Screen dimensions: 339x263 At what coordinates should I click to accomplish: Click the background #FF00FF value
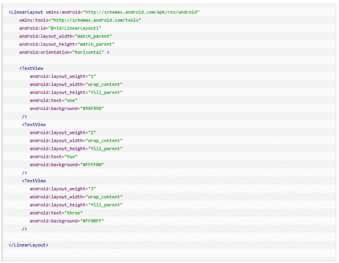point(92,221)
